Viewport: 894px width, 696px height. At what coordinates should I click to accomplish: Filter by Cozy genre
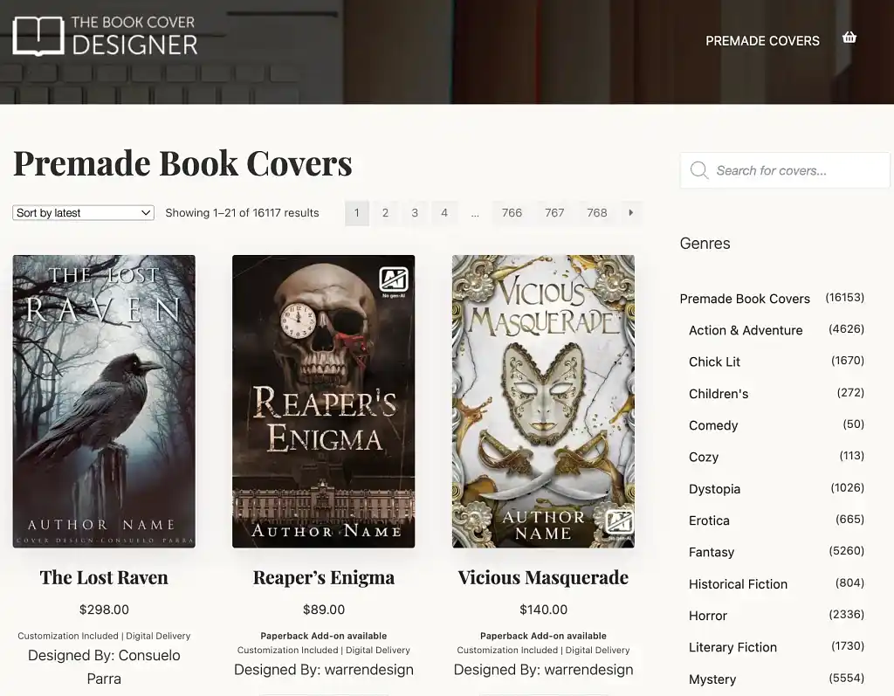[704, 457]
